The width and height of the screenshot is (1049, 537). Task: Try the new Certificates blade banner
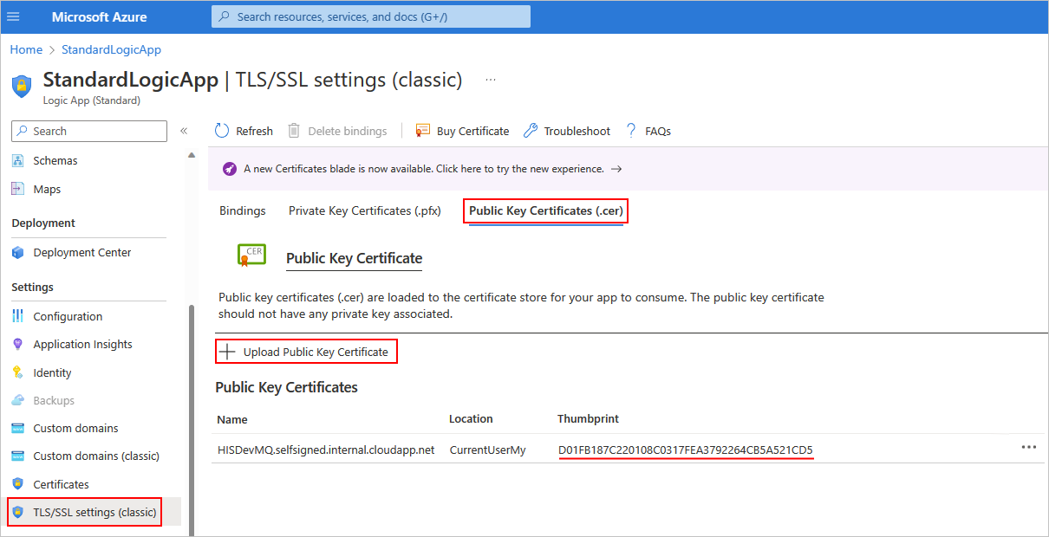(x=423, y=169)
